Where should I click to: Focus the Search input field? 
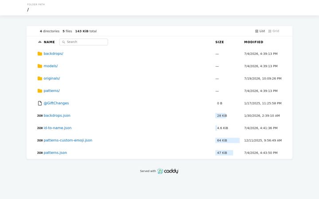click(x=84, y=42)
